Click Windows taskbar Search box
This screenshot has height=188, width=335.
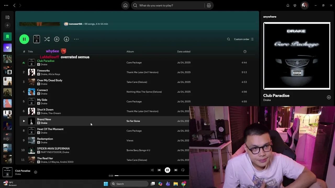point(129,184)
